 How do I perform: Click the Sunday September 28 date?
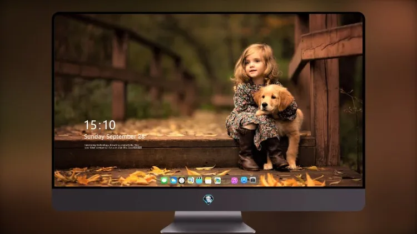[x=115, y=136]
